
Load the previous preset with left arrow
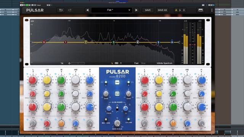[87, 10]
